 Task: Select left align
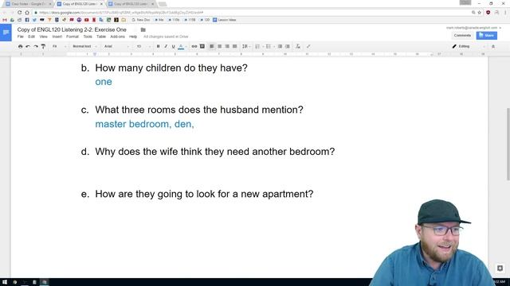click(x=212, y=46)
